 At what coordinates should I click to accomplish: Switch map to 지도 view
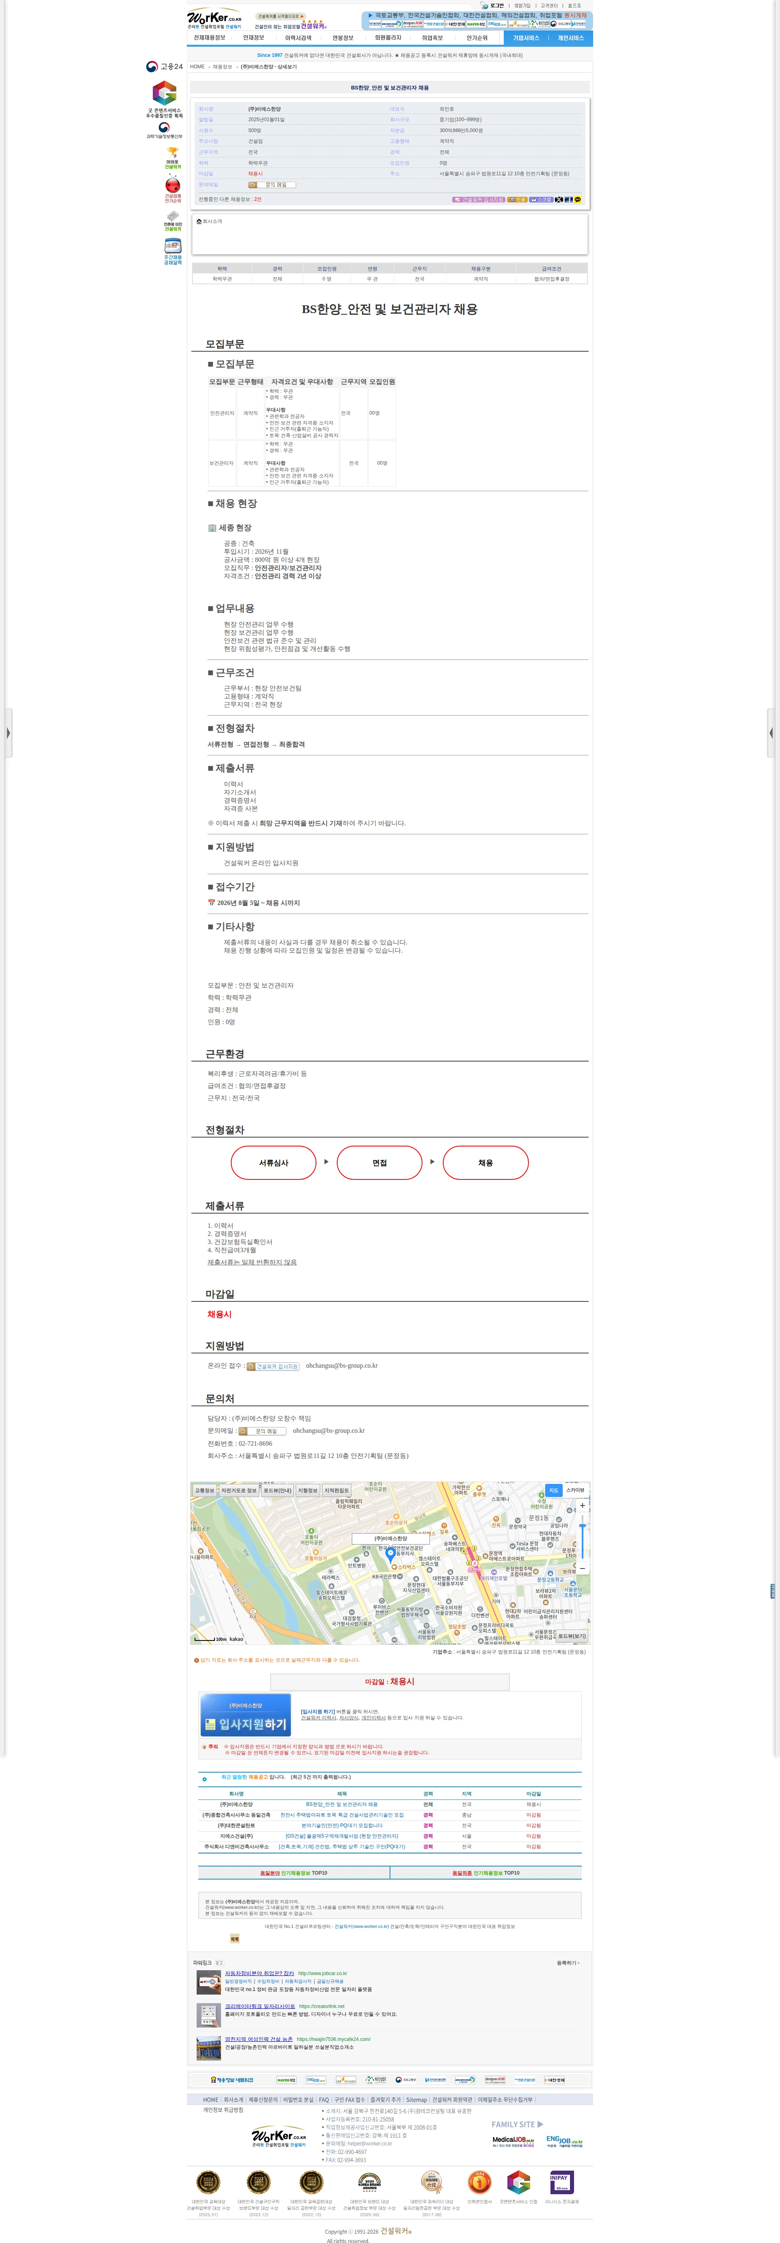coord(554,1491)
